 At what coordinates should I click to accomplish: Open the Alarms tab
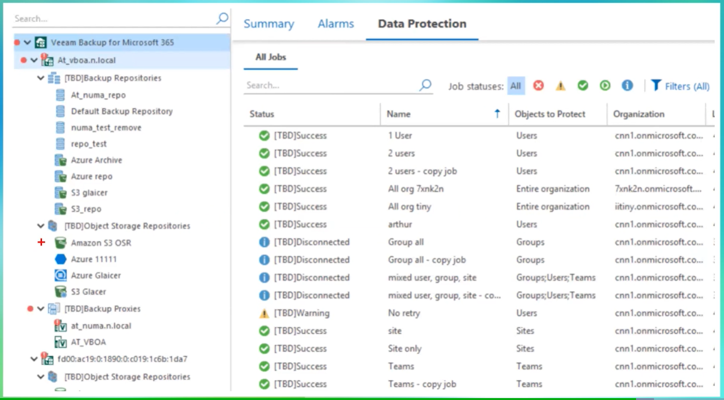tap(336, 23)
